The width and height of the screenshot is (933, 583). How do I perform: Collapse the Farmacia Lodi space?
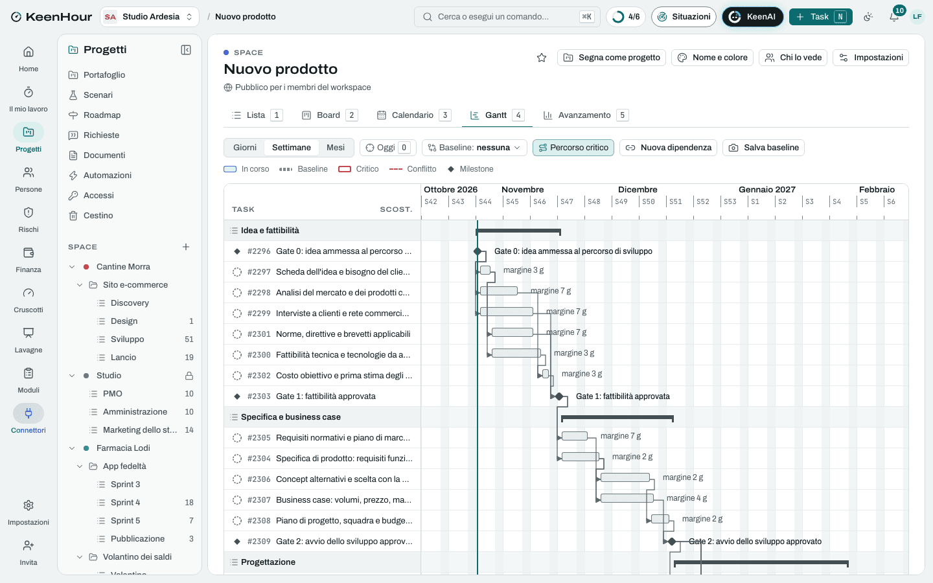[x=72, y=448]
